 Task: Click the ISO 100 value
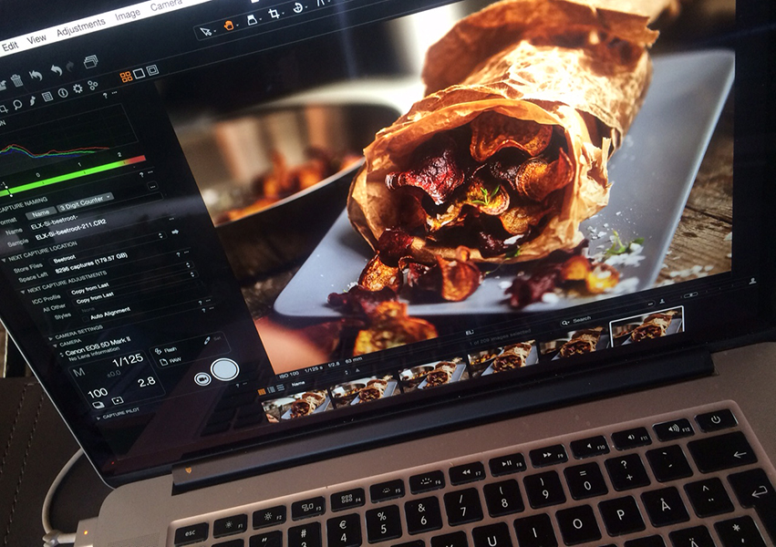(98, 393)
